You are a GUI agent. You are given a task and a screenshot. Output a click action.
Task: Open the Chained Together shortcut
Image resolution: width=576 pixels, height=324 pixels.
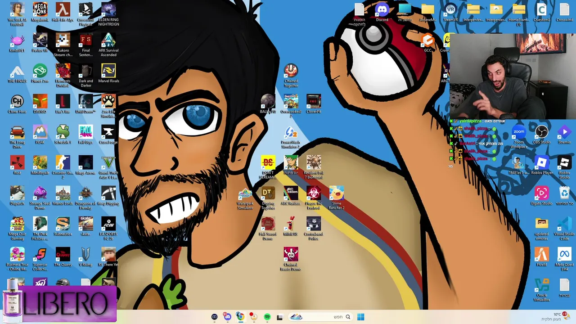pos(291,75)
